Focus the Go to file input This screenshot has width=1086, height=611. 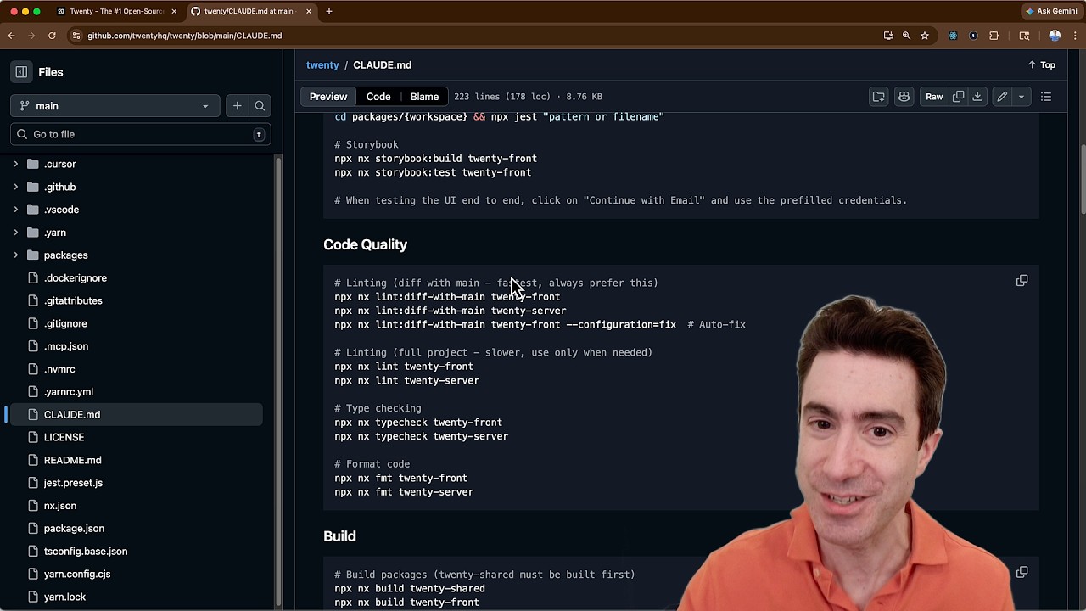pos(141,134)
